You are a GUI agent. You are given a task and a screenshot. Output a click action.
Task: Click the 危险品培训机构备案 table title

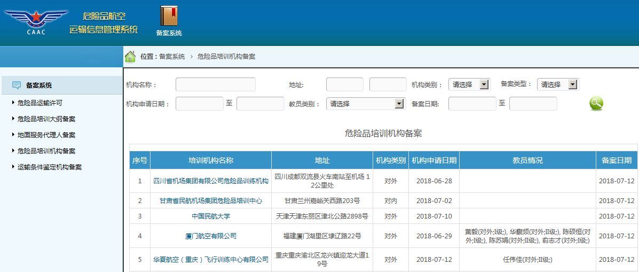click(x=383, y=134)
